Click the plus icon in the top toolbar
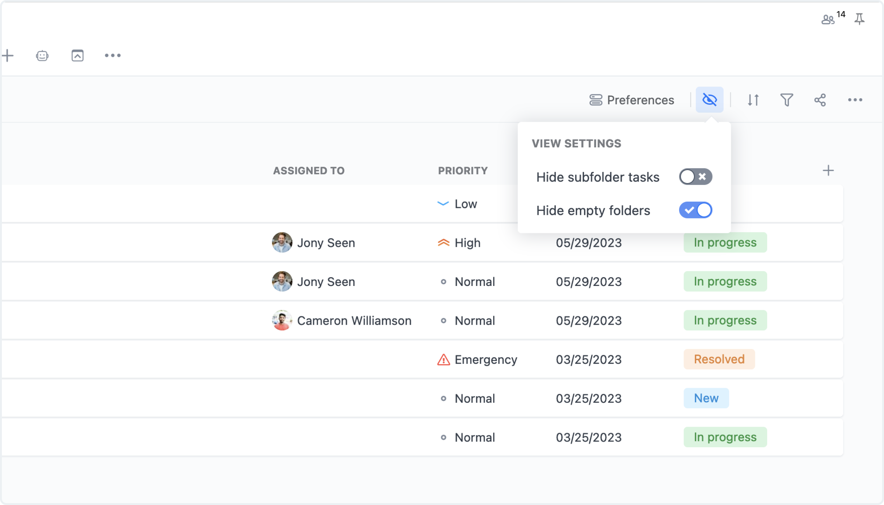Screen dimensions: 884x505 8,56
